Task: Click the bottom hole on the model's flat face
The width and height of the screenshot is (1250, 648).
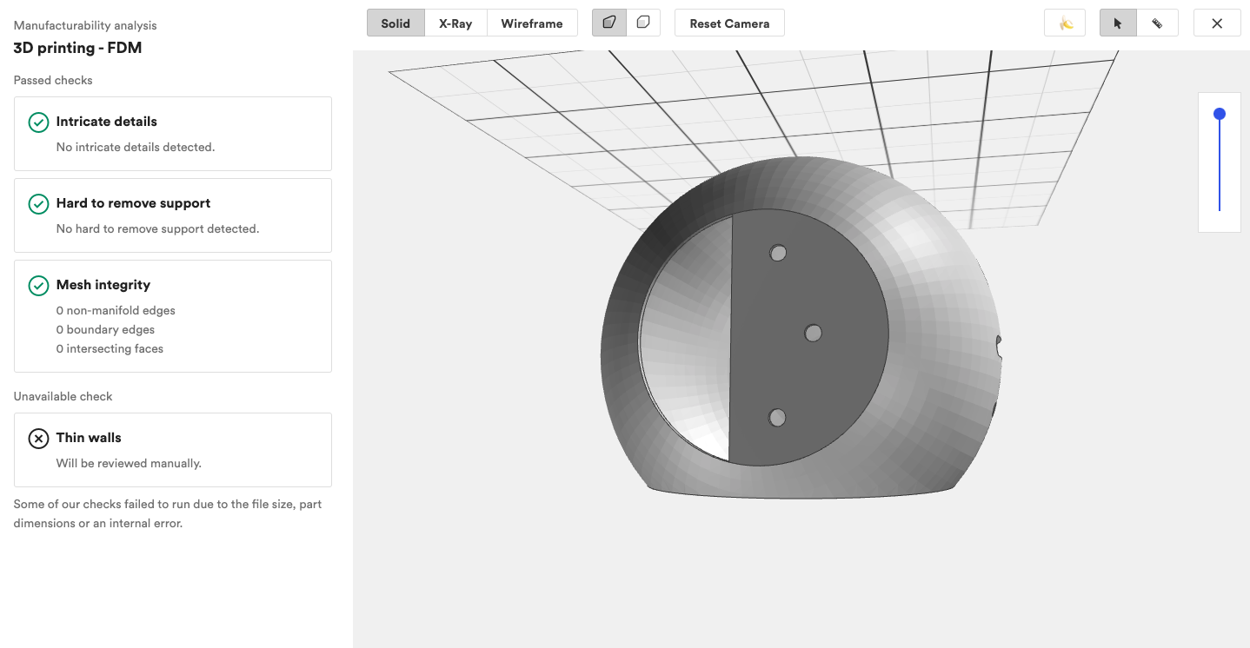Action: pos(777,418)
